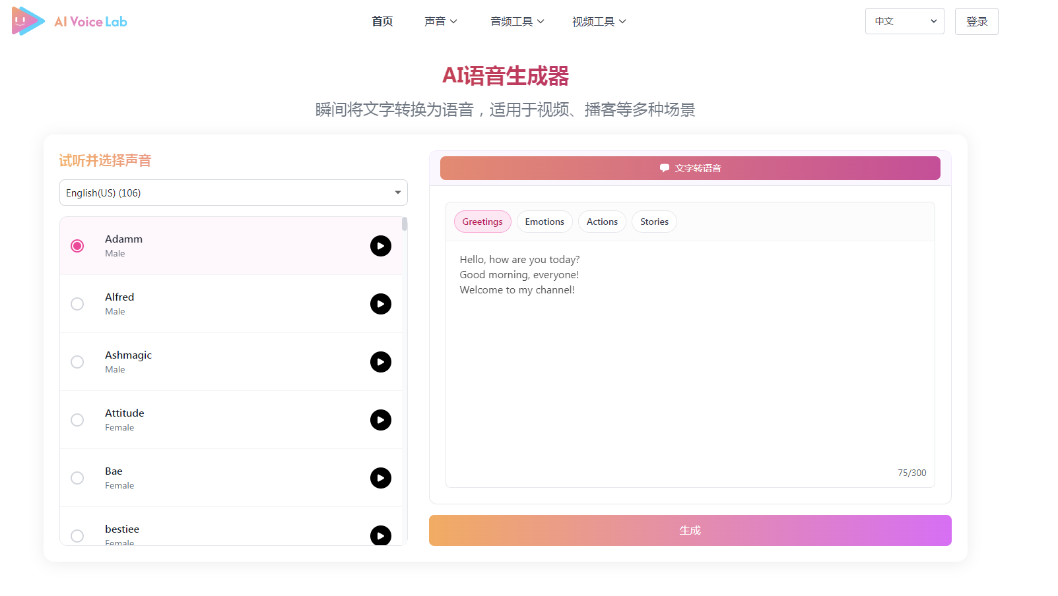Click the AI Voice Lab logo
The image size is (1058, 596).
(69, 21)
